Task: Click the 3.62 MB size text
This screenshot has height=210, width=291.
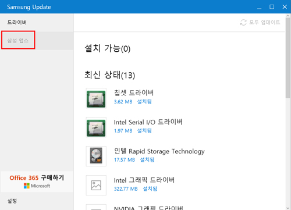Action: pos(123,102)
